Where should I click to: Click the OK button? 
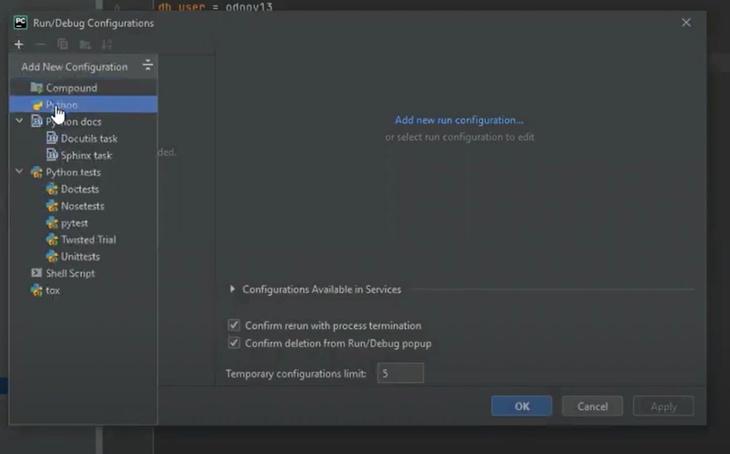coord(521,406)
